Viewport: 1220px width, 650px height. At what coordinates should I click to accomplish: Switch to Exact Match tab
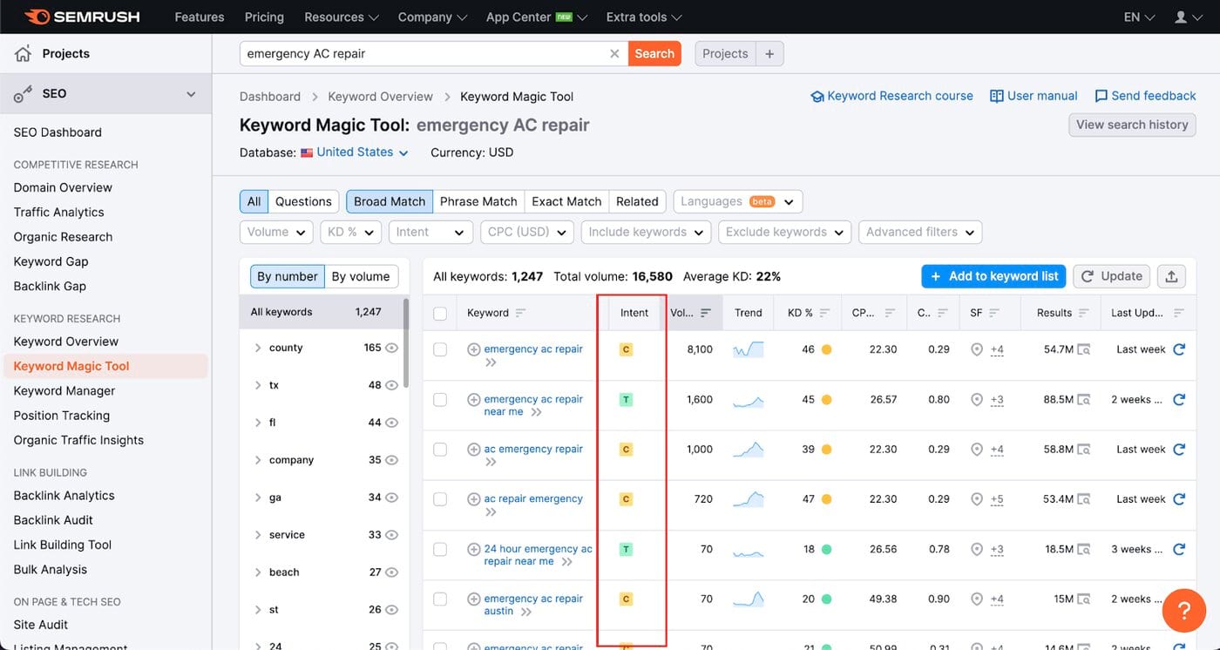click(x=566, y=201)
